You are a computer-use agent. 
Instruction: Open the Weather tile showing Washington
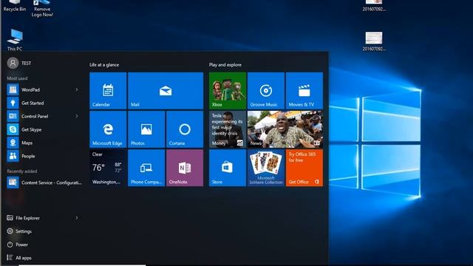[x=108, y=168]
